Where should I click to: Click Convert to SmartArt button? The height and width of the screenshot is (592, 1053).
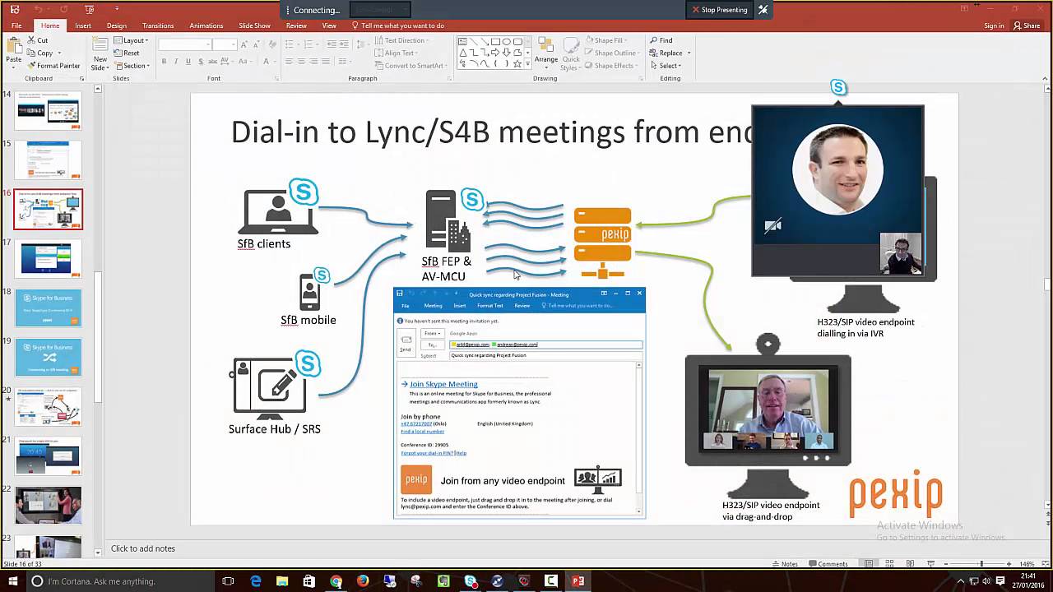409,66
